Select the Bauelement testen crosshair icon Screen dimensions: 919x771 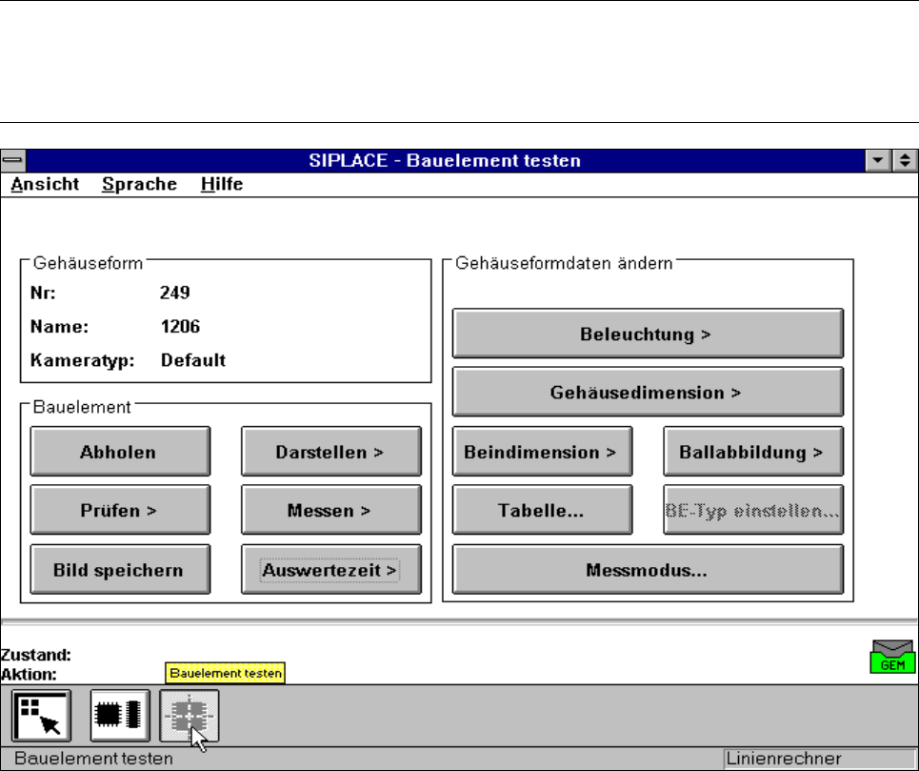[190, 716]
